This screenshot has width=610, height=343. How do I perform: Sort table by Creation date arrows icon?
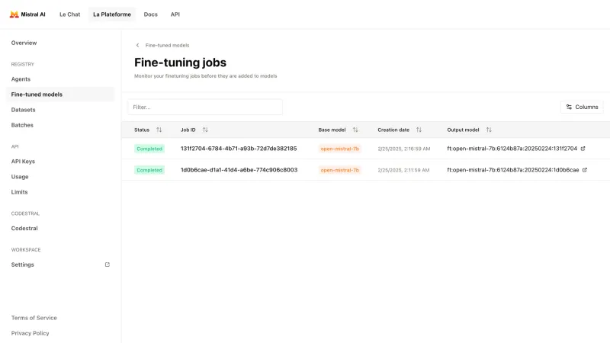pyautogui.click(x=419, y=130)
